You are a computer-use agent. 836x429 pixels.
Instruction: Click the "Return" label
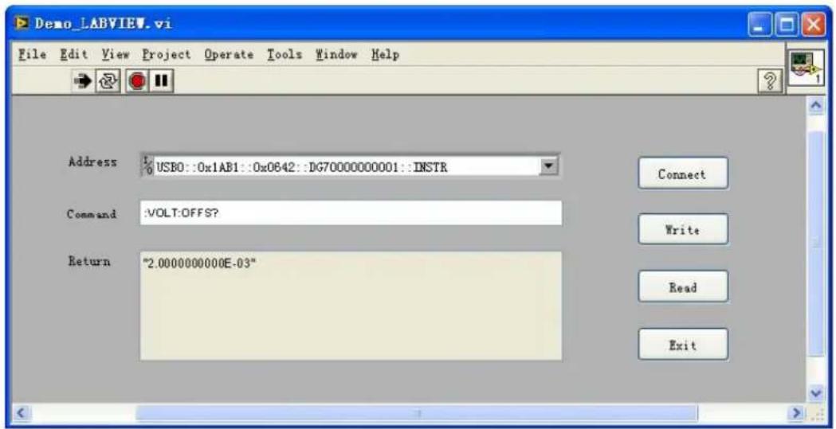coord(89,261)
